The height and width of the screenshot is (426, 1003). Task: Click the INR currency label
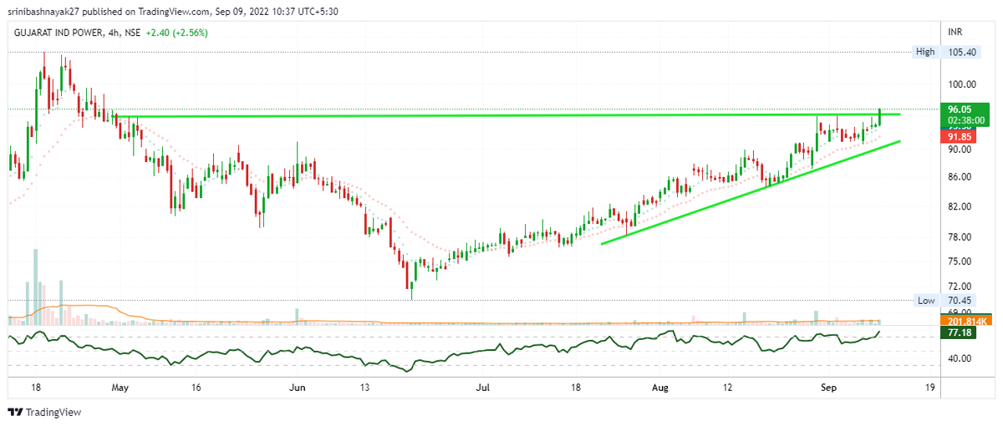tap(955, 32)
